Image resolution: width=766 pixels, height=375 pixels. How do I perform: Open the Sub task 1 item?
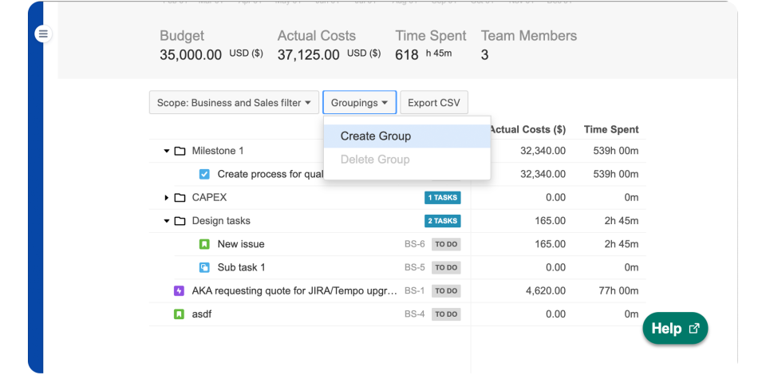(x=241, y=267)
